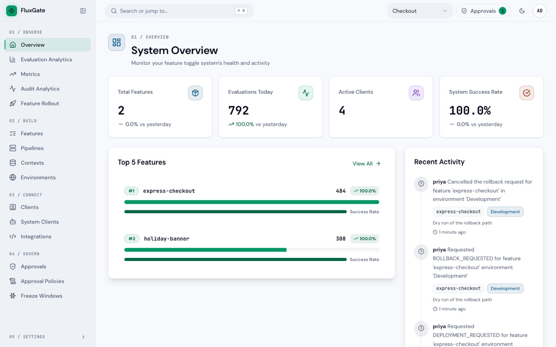The width and height of the screenshot is (556, 347).
Task: Click the Pipelines icon in sidebar
Action: pos(13,148)
